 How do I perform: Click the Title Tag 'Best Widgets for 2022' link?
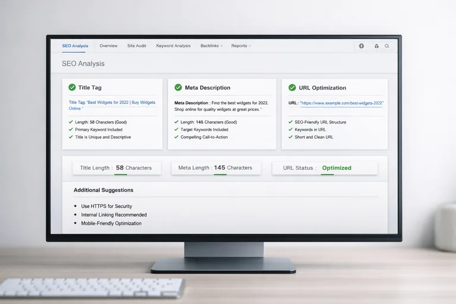click(112, 105)
